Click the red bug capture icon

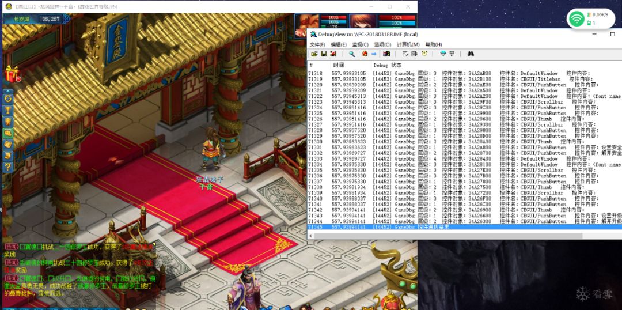[365, 54]
